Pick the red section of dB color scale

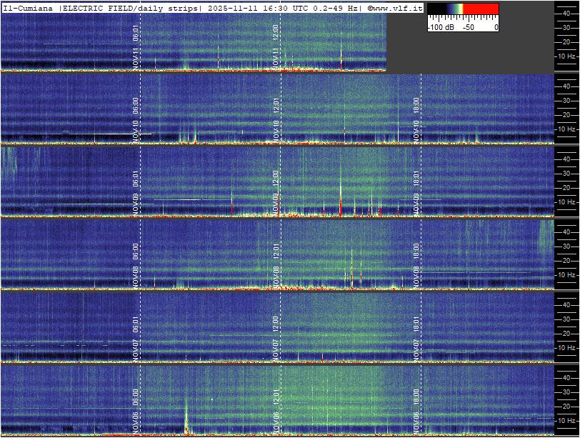pos(481,9)
